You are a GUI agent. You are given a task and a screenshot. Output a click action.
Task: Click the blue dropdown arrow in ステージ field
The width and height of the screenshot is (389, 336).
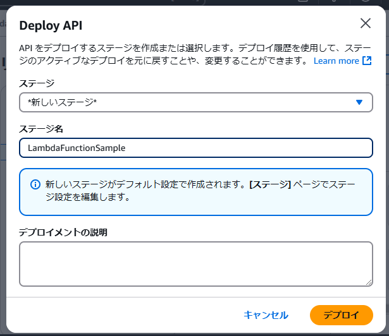click(x=359, y=102)
